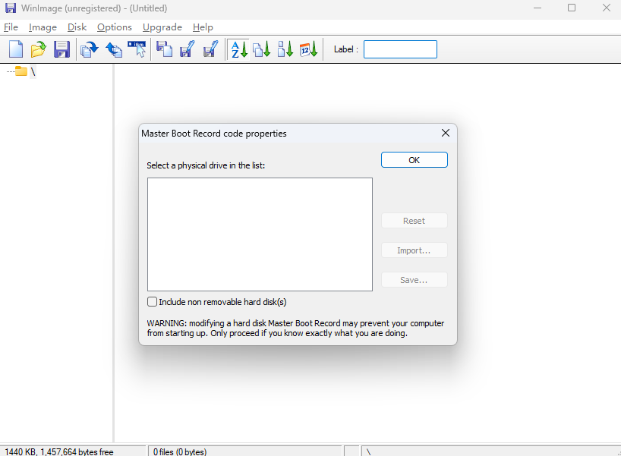Click the Save floppy disk icon
Viewport: 621px width, 456px height.
tap(61, 50)
